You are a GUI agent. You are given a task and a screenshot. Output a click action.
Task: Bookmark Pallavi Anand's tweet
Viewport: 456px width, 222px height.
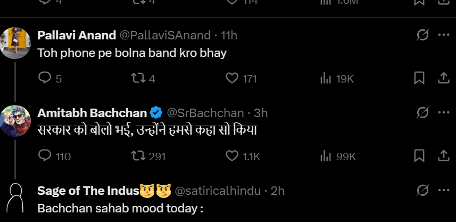point(419,78)
